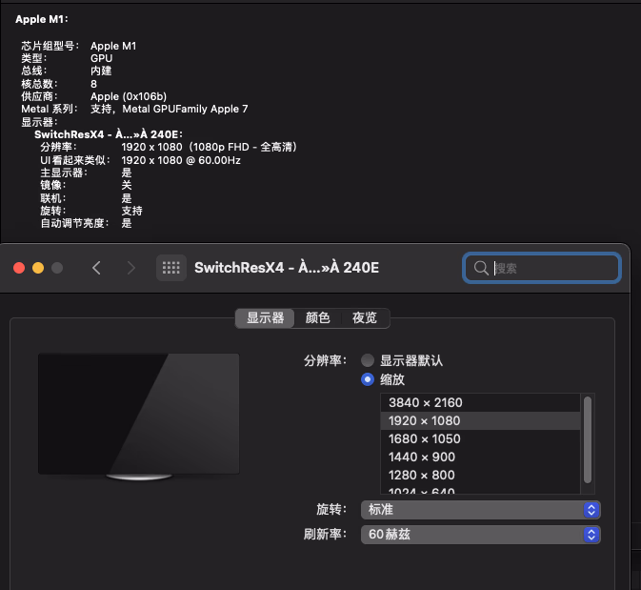Click the forward chevron in the toolbar
641x590 pixels.
[131, 268]
